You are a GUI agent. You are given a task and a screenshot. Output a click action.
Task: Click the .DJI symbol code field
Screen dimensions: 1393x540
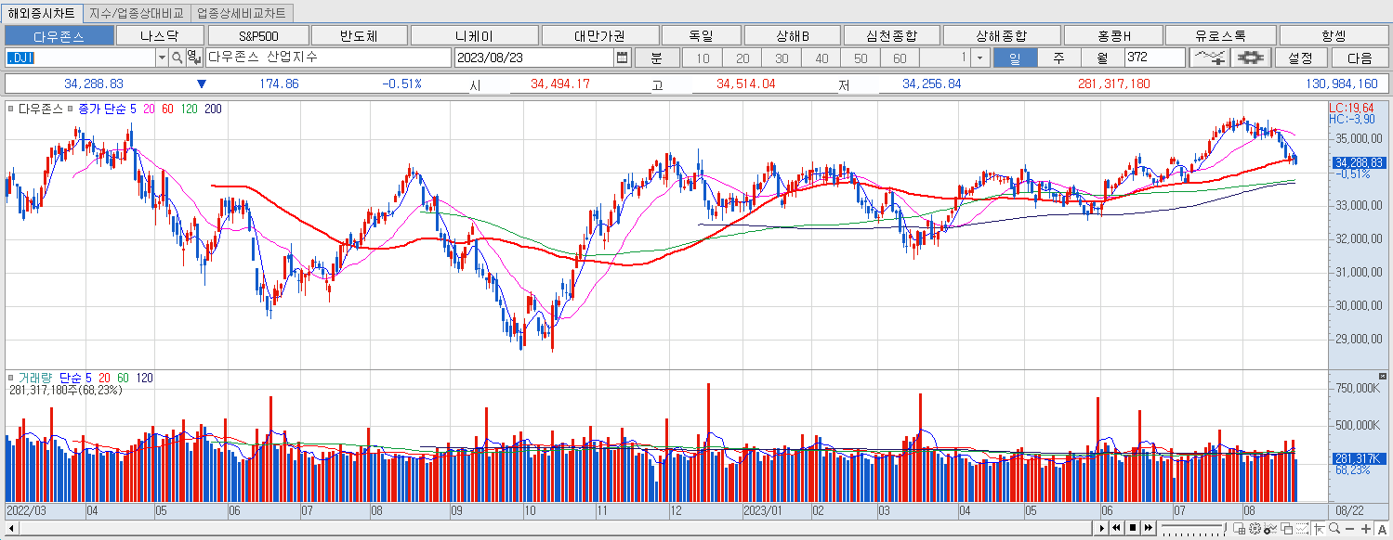tap(80, 58)
